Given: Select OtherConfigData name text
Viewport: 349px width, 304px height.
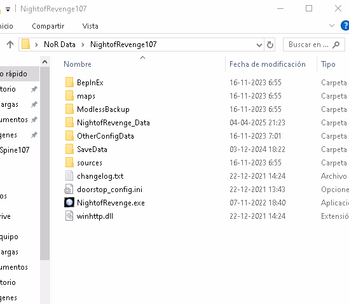Looking at the screenshot, I should (x=106, y=136).
